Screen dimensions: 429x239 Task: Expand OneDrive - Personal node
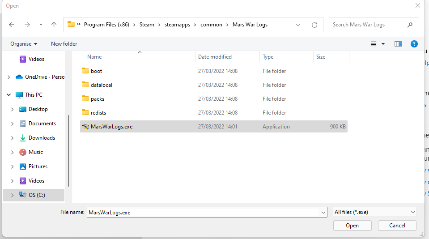(x=9, y=77)
